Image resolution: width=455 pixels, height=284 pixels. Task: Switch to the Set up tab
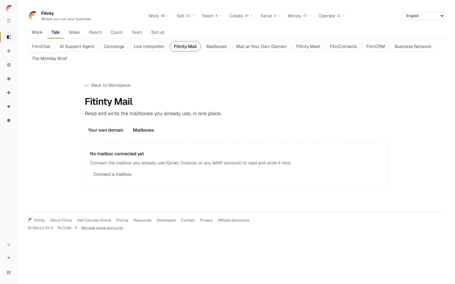(x=158, y=32)
